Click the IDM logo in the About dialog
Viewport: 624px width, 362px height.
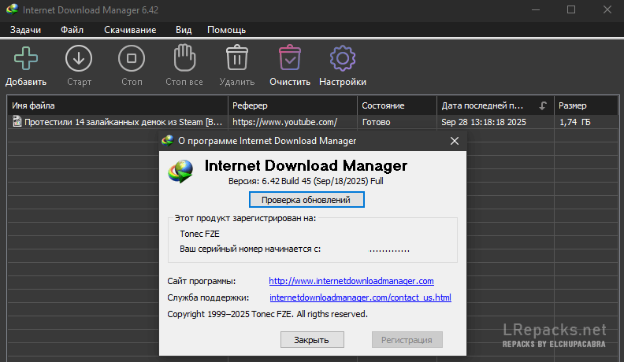click(x=183, y=171)
